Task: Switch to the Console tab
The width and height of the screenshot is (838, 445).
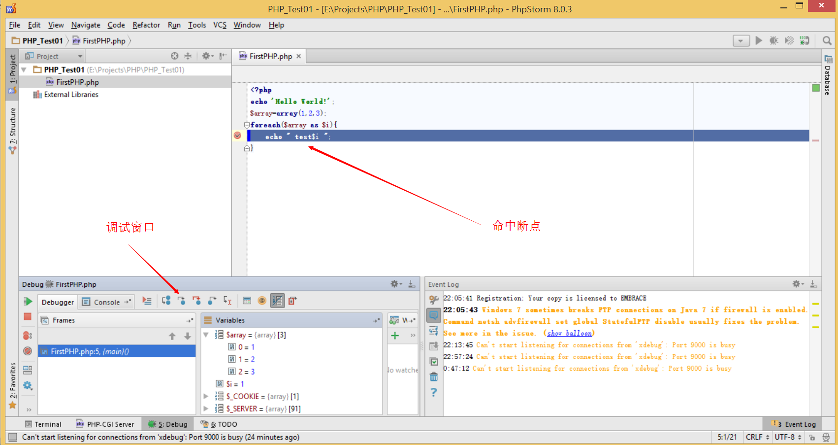Action: click(106, 302)
